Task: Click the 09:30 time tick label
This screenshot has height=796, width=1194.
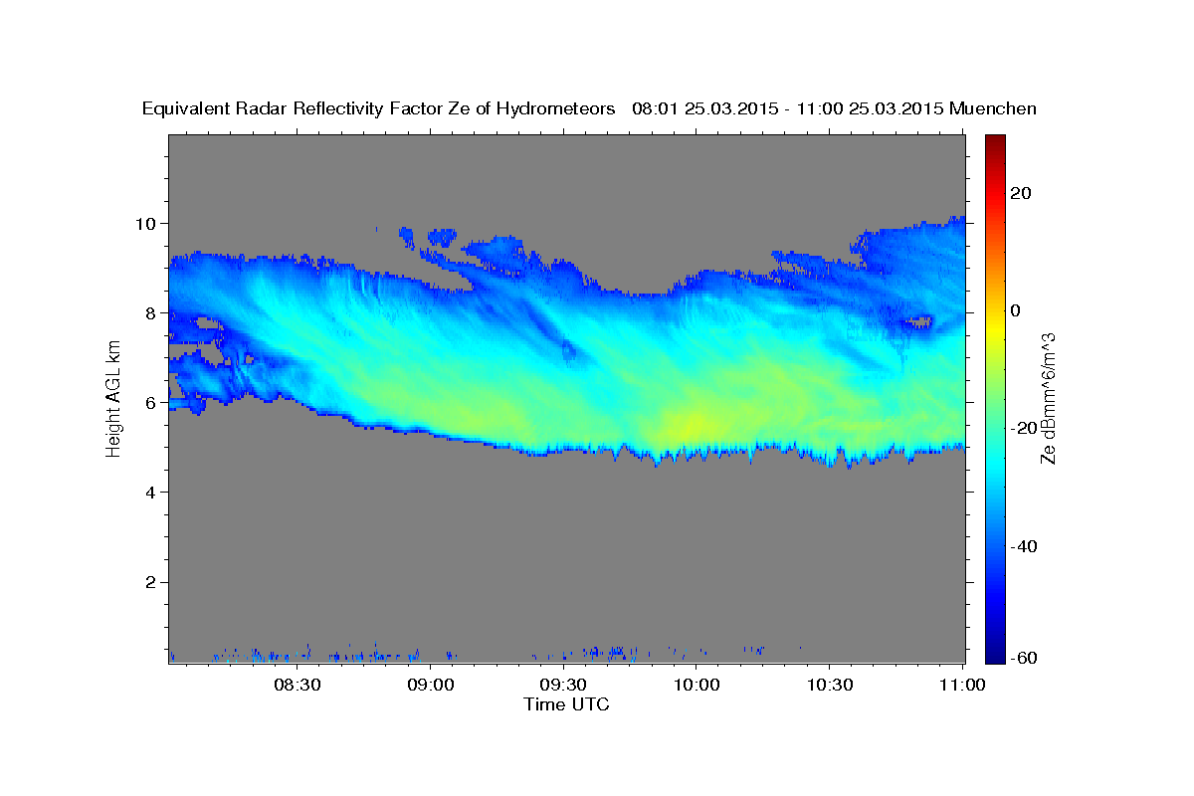Action: coord(563,685)
